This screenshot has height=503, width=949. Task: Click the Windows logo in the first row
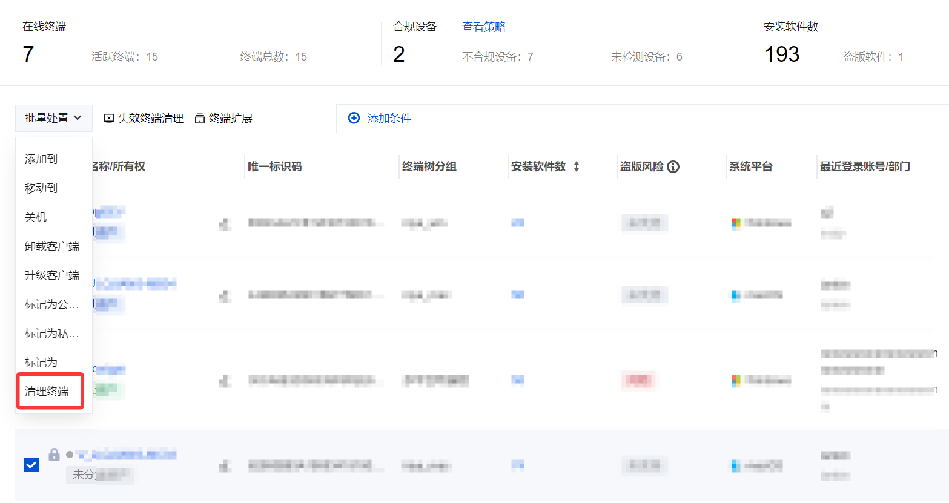[x=736, y=223]
